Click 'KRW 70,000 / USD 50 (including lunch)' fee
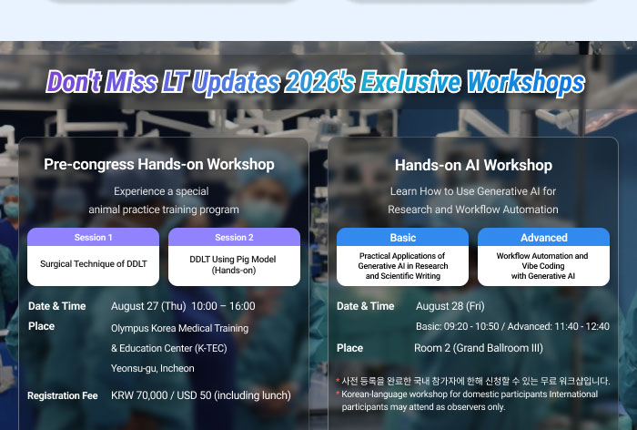 [201, 395]
